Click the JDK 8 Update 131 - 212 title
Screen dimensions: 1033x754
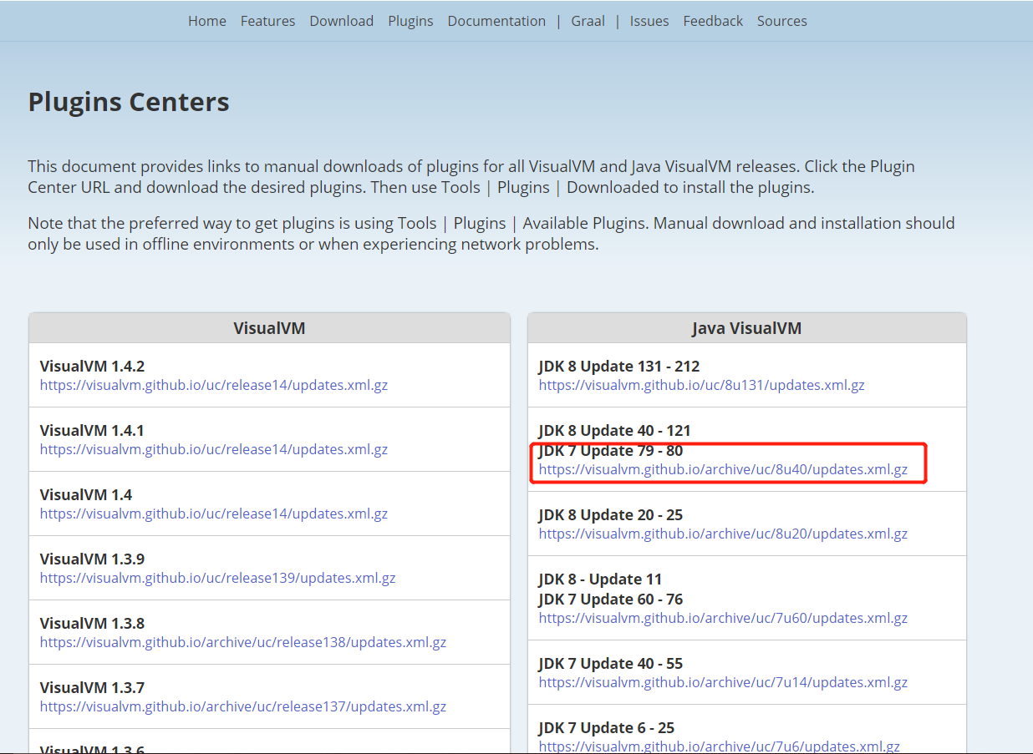[x=619, y=366]
